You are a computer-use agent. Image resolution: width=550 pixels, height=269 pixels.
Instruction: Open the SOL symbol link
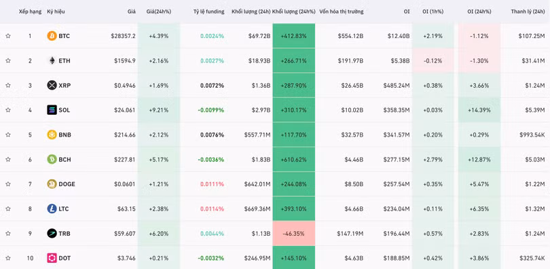point(65,110)
